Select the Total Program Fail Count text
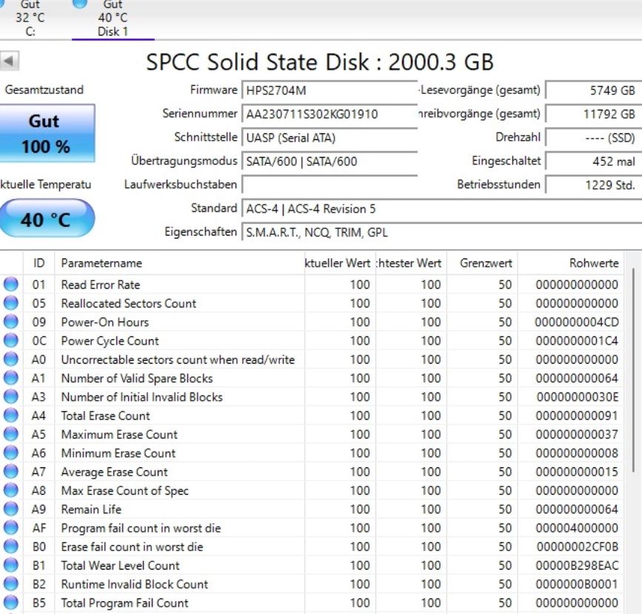The height and width of the screenshot is (614, 642). coord(124,603)
